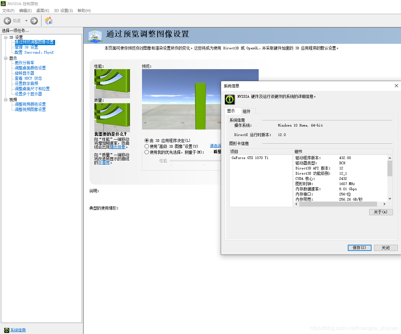Click the details list scroll-up arrow
401x334 pixels.
tap(390, 158)
